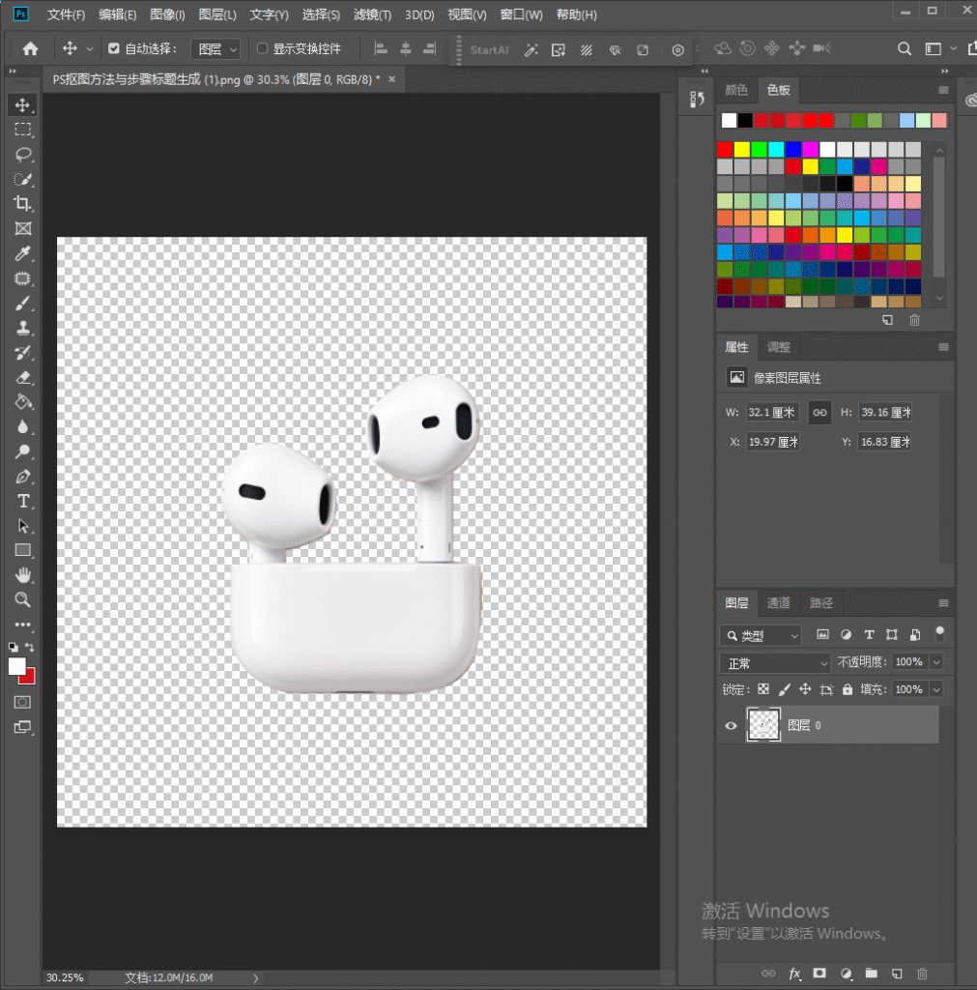Screen dimensions: 977x990
Task: Click the foreground color swatch
Action: [17, 666]
